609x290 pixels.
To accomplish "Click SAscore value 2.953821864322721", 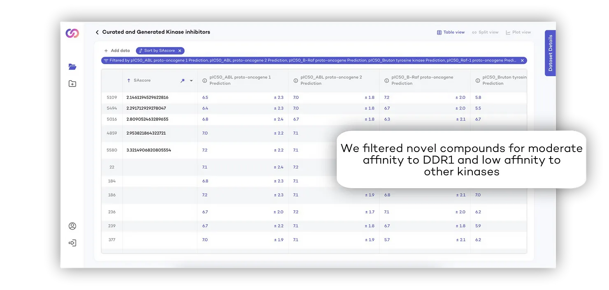I will [x=146, y=133].
